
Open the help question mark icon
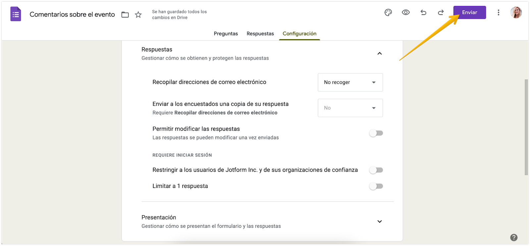(x=514, y=237)
